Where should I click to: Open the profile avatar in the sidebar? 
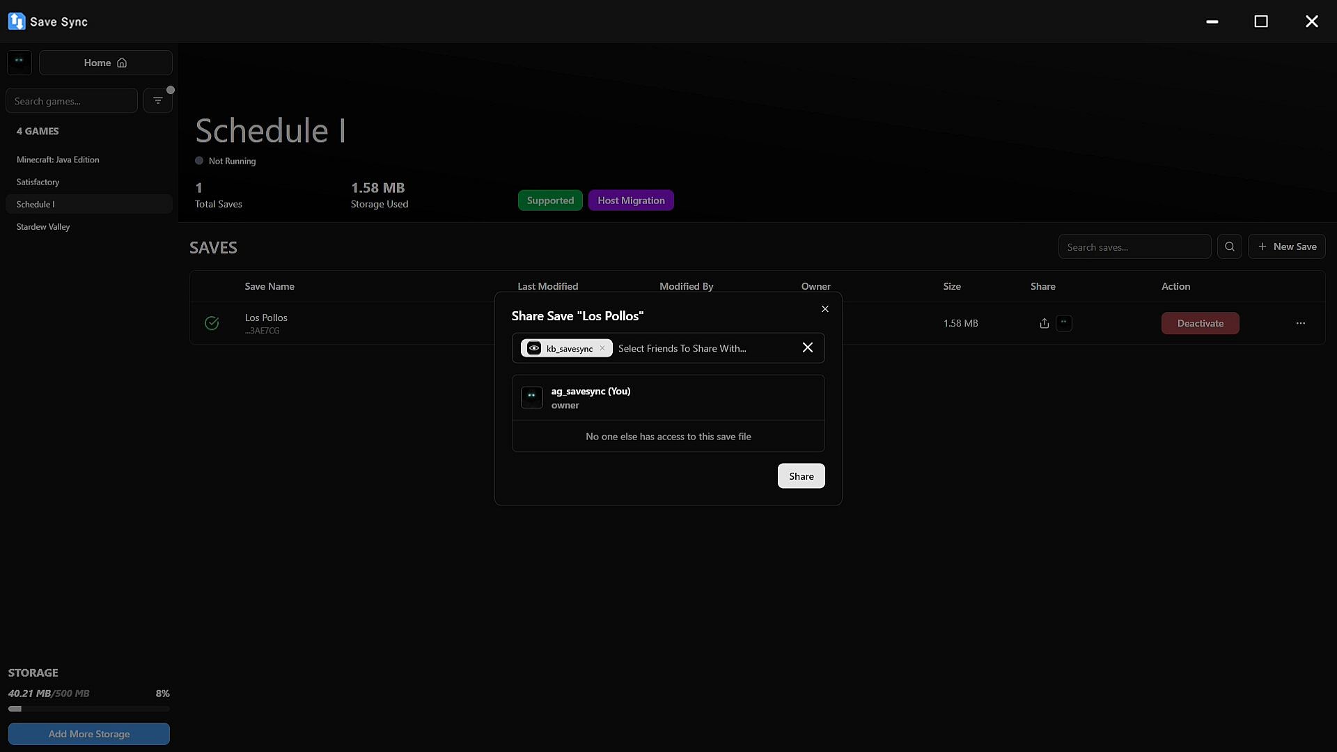pyautogui.click(x=19, y=63)
